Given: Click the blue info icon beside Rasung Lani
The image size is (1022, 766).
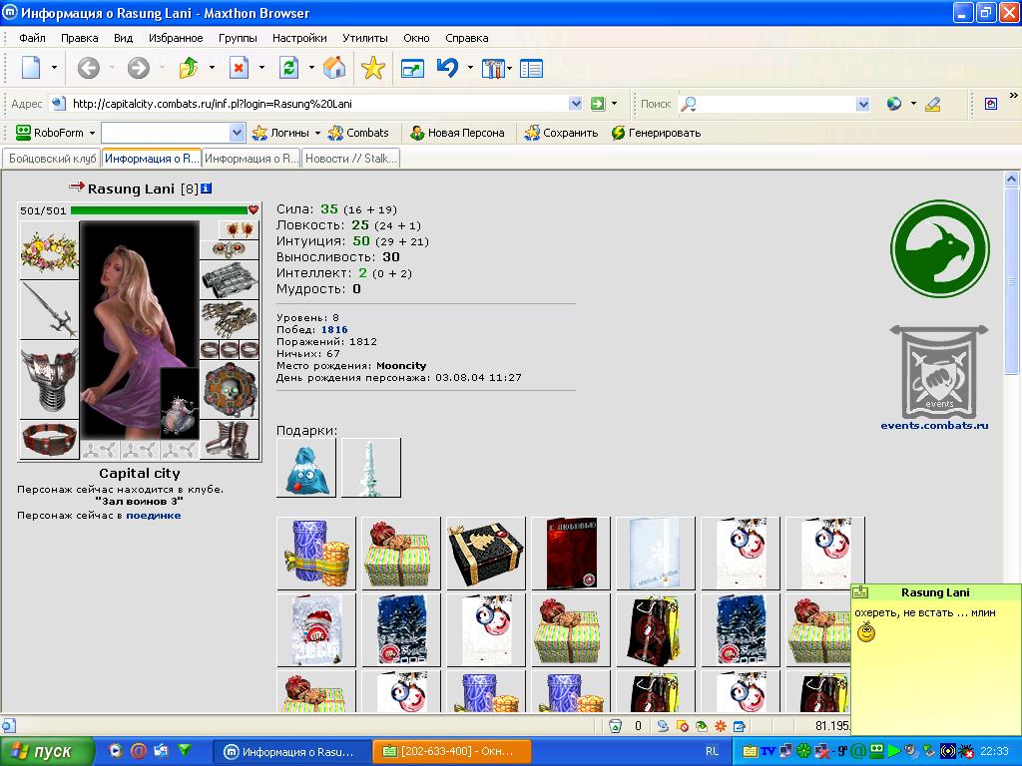Looking at the screenshot, I should pos(206,189).
